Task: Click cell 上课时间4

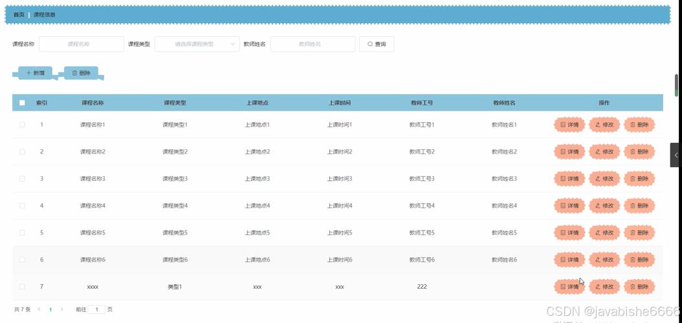Action: point(339,205)
